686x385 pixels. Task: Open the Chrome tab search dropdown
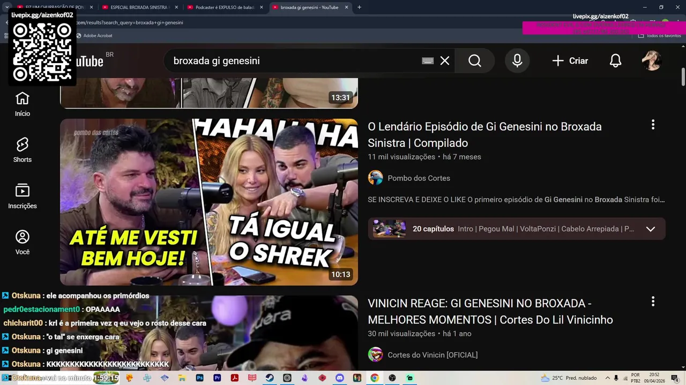[7, 7]
